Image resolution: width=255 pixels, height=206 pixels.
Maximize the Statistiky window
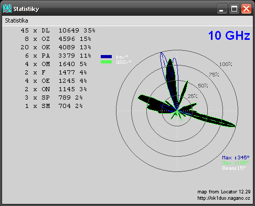[x=234, y=8]
